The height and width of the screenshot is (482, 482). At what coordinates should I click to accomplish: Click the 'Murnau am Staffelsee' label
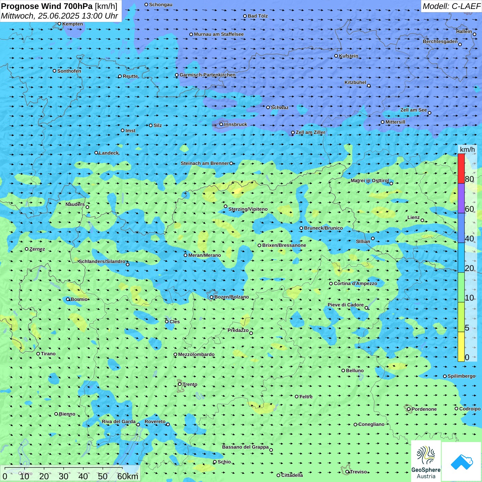219,34
